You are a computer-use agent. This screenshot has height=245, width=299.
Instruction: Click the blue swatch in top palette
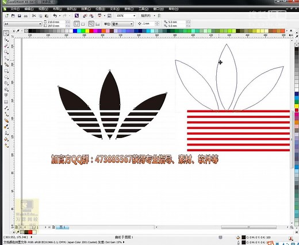(x=75, y=31)
